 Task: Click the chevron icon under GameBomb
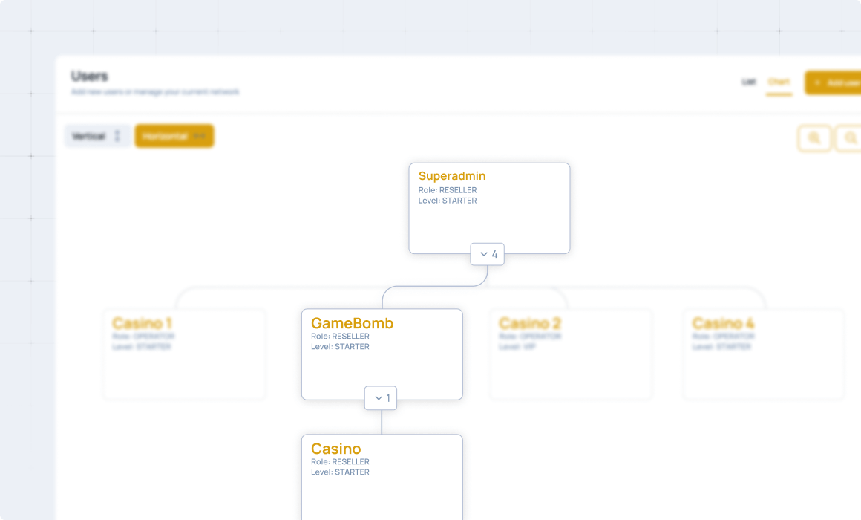pos(378,398)
